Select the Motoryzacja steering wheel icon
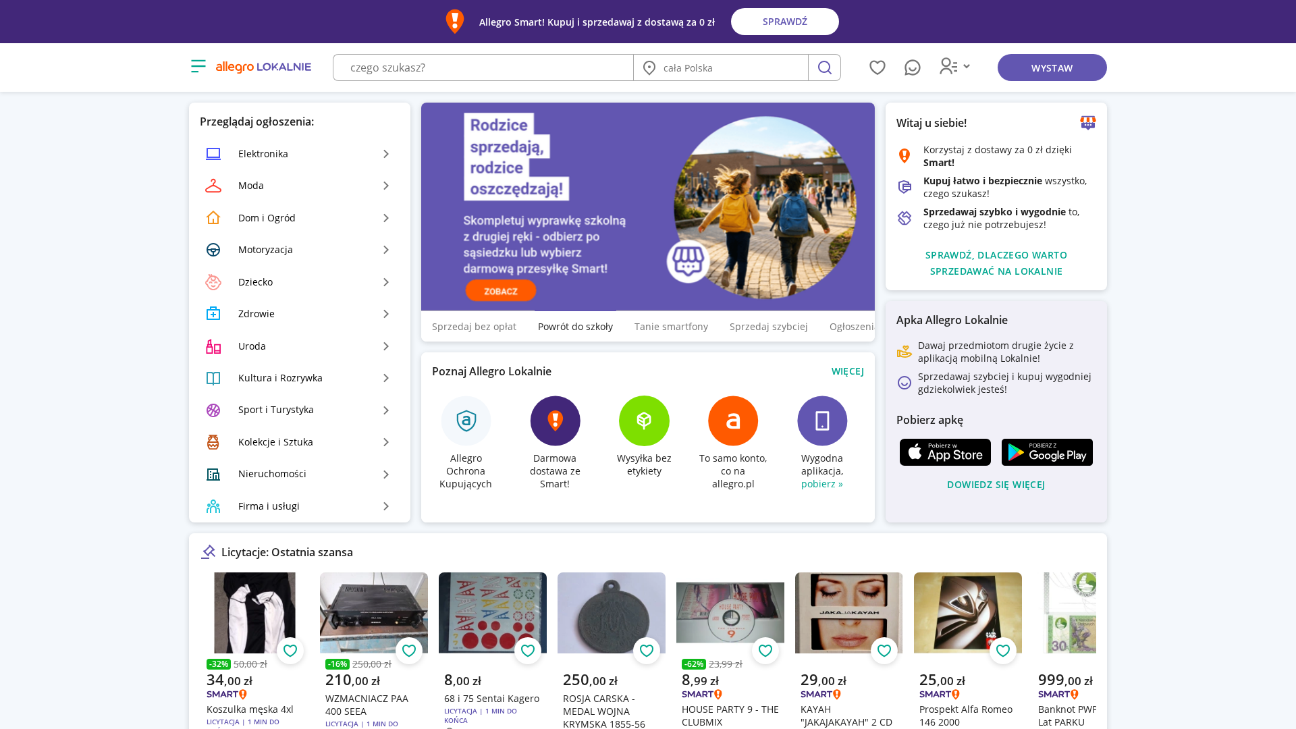The width and height of the screenshot is (1296, 729). [213, 250]
